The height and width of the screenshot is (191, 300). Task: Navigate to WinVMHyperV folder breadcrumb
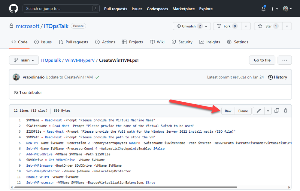(80, 60)
